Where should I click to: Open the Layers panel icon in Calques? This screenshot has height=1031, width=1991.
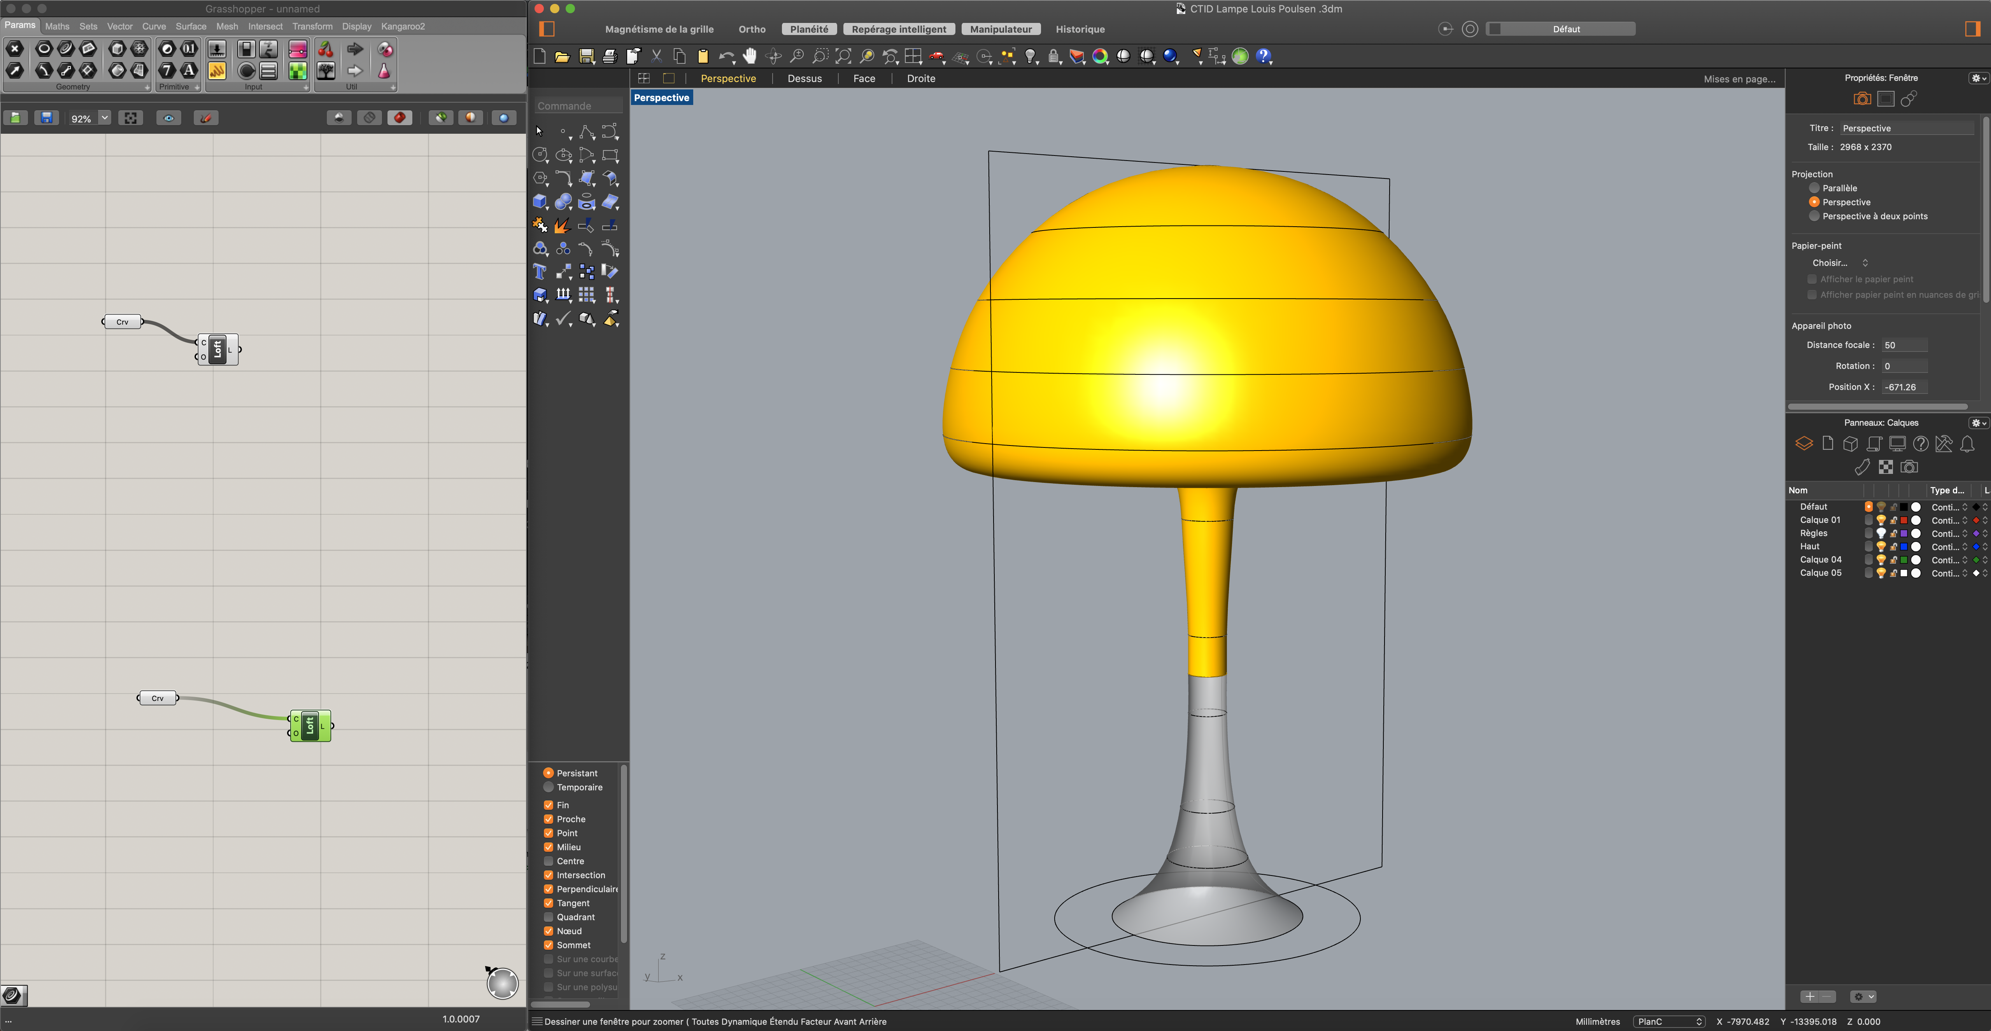1804,443
